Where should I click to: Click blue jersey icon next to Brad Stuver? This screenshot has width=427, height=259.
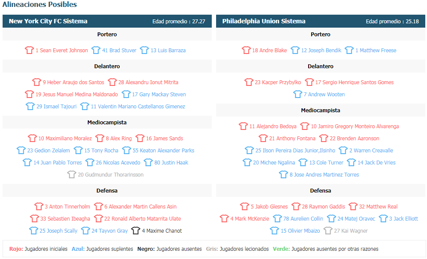pyautogui.click(x=96, y=50)
